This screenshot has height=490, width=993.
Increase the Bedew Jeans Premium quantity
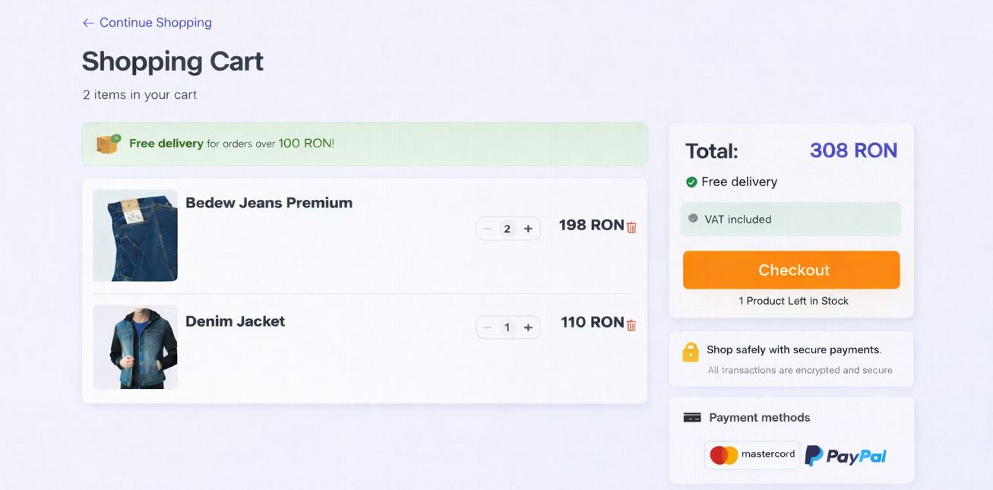527,228
